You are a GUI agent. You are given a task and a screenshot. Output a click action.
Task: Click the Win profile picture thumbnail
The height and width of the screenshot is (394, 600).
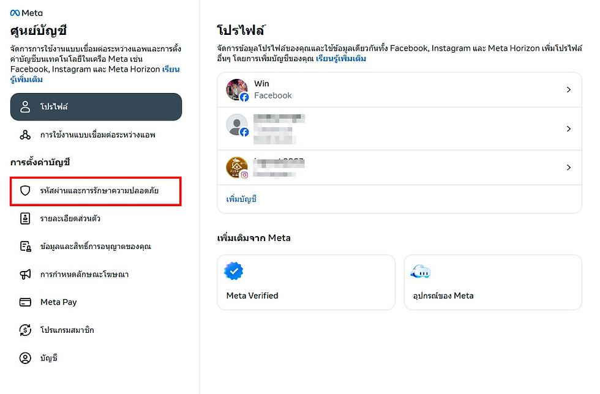click(x=237, y=90)
